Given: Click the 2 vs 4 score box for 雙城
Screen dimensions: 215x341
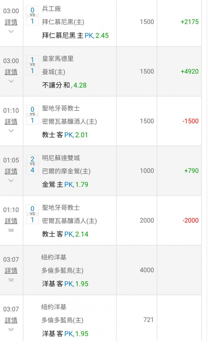Looking at the screenshot, I should click(32, 165).
